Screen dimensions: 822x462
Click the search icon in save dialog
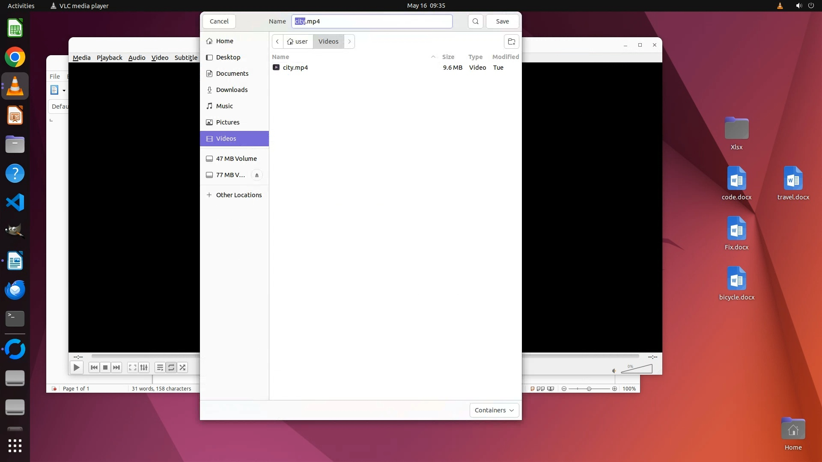click(x=475, y=21)
